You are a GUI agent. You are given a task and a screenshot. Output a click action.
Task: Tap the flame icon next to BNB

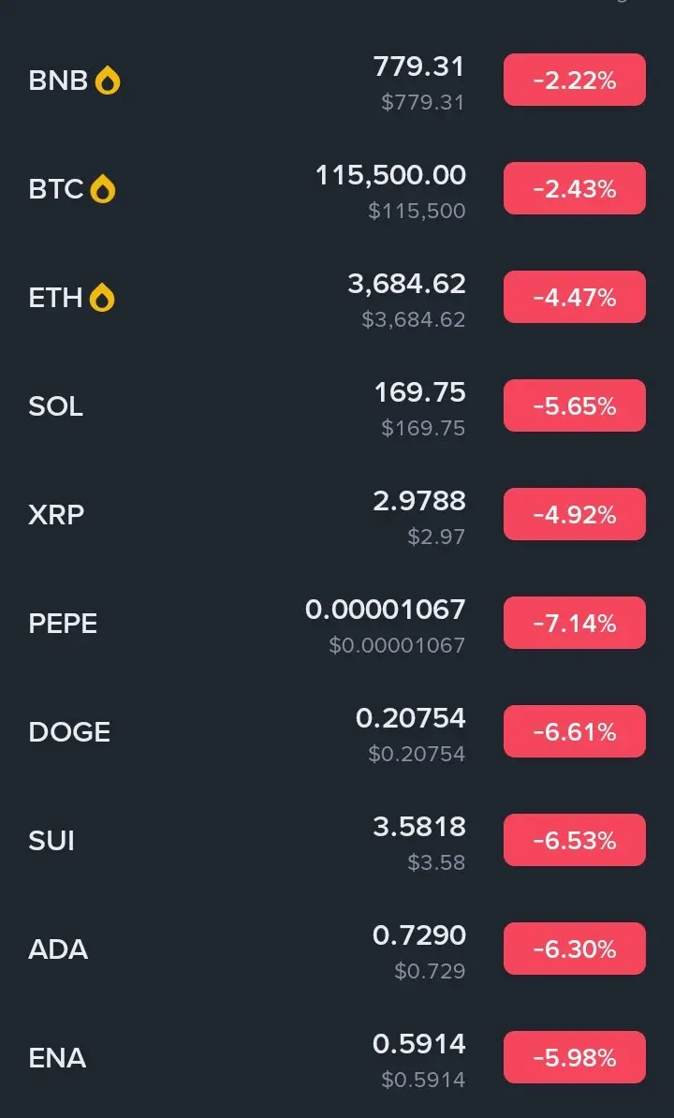pyautogui.click(x=108, y=81)
